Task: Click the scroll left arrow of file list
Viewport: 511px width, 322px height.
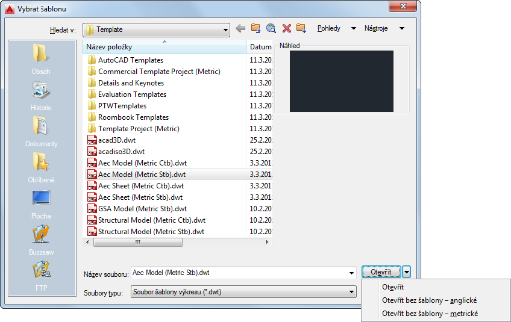Action: tap(87, 242)
